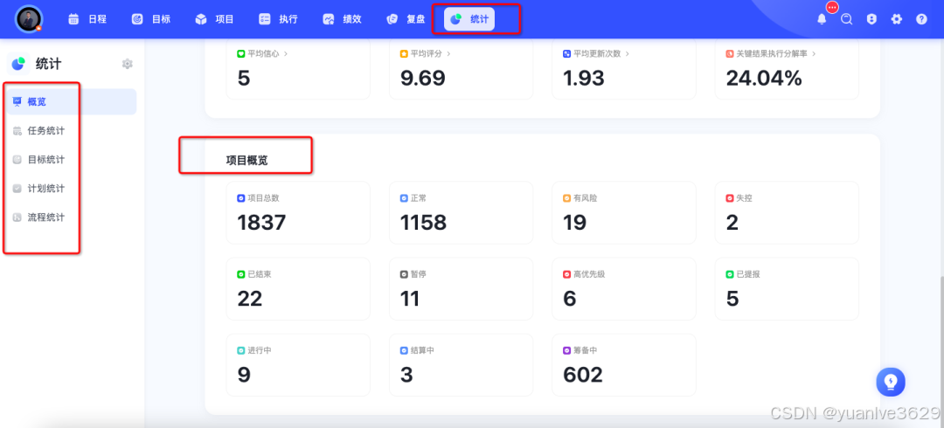Go to the 项目 section
The height and width of the screenshot is (428, 944).
click(x=215, y=19)
